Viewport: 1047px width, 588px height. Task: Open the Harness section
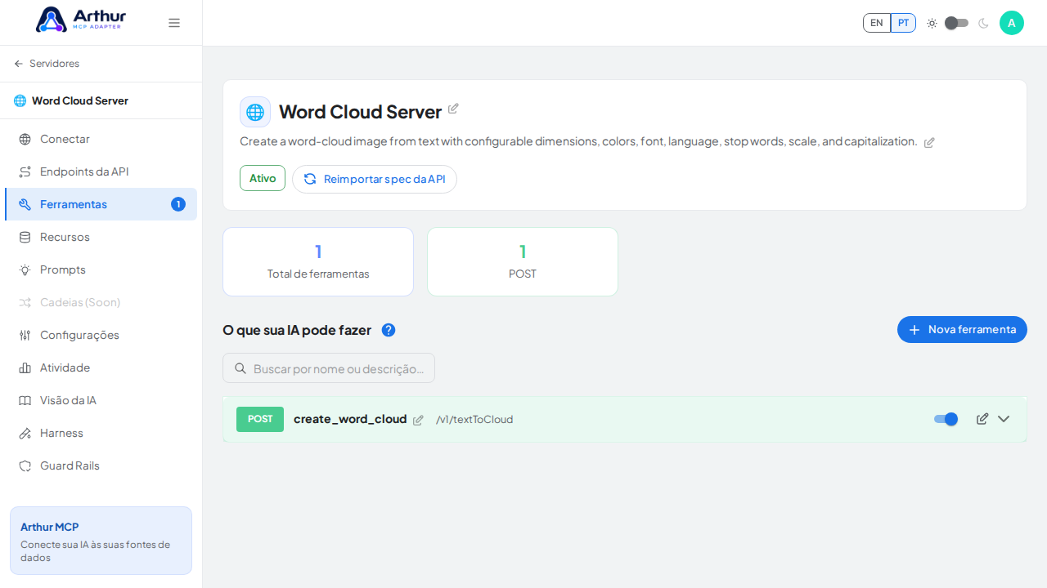pyautogui.click(x=101, y=433)
